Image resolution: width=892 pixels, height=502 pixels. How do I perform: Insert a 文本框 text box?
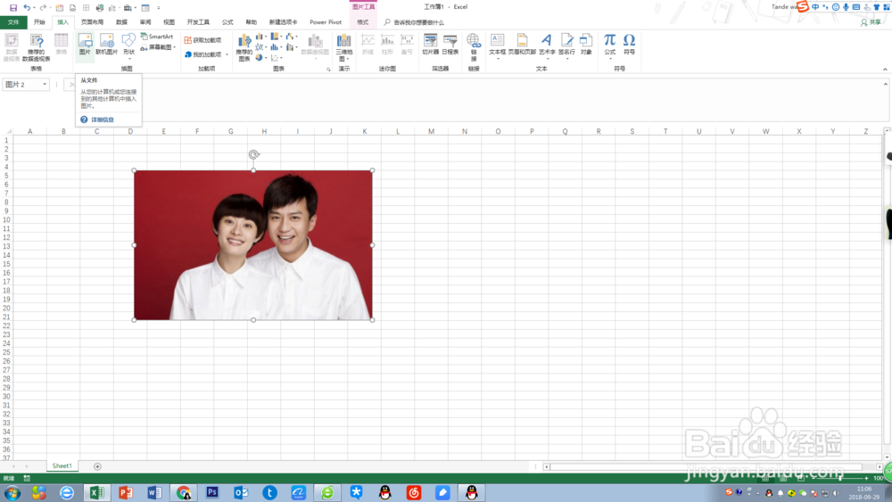pos(497,45)
